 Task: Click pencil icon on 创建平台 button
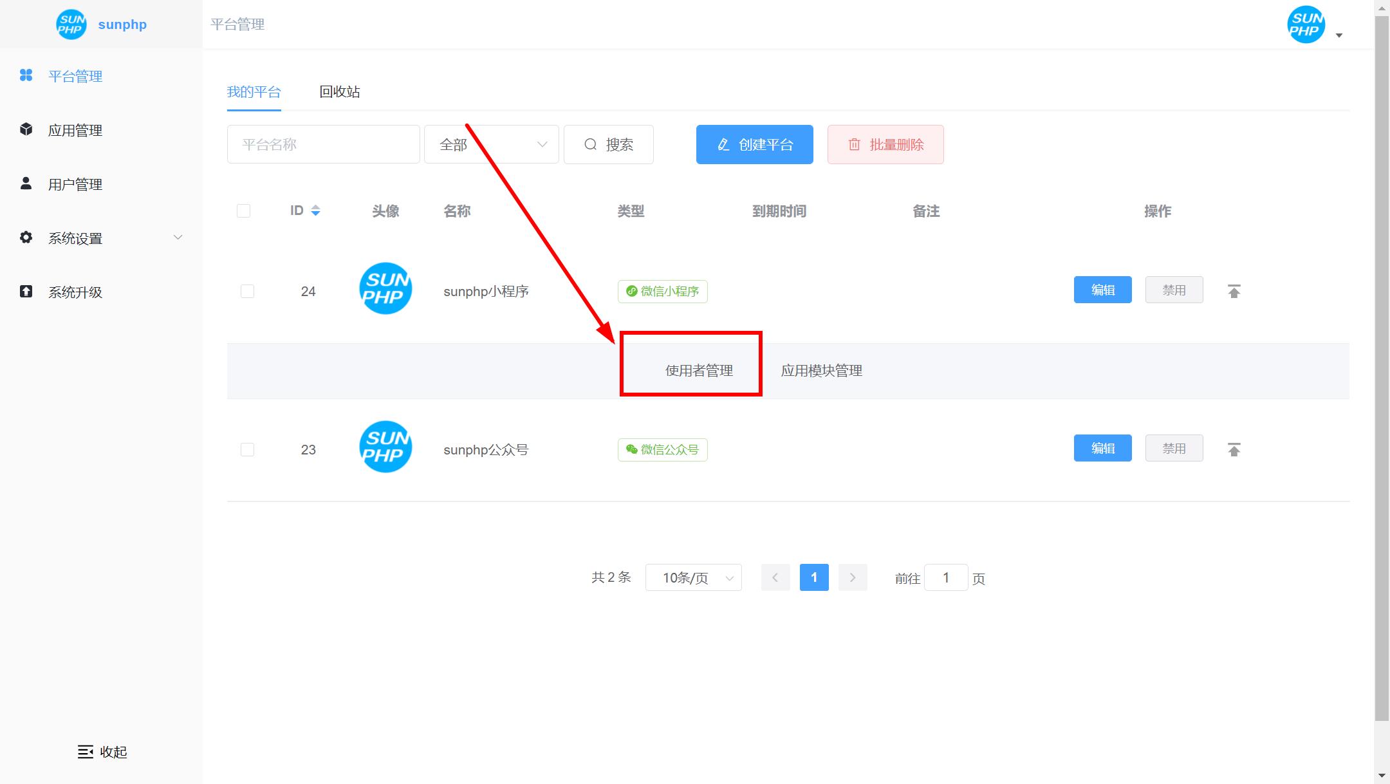(723, 144)
